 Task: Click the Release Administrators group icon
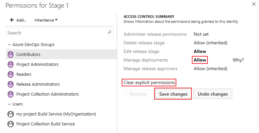(10, 84)
